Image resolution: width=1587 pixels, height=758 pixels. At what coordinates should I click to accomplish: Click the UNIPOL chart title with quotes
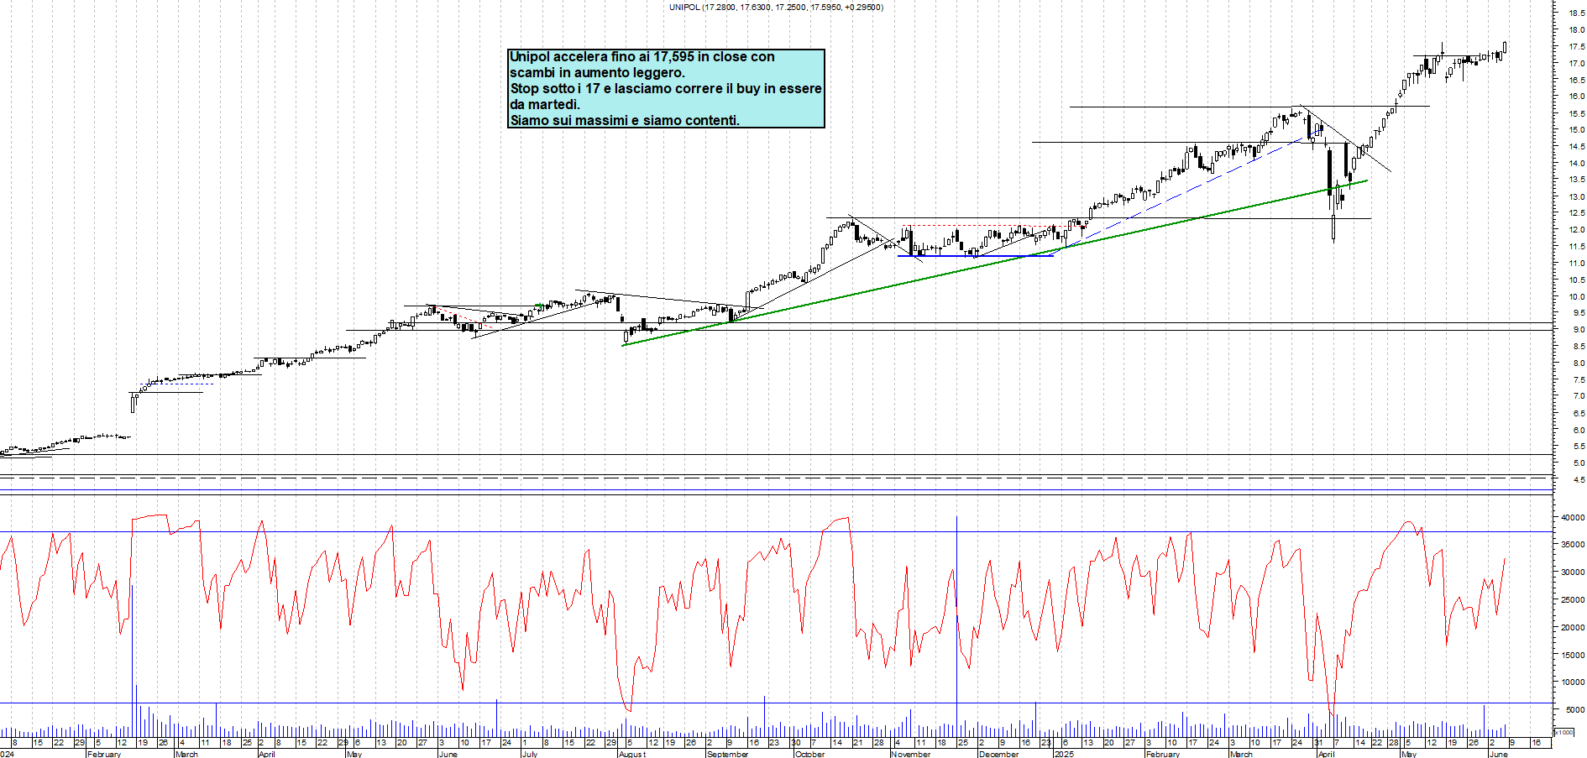[x=776, y=7]
